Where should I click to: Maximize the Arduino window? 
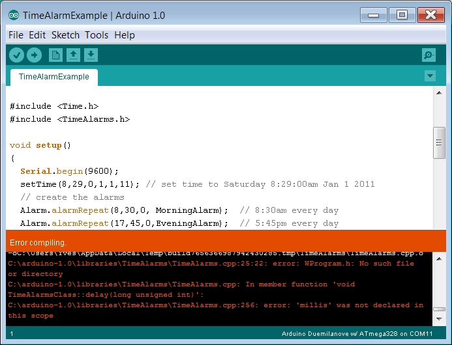(402, 15)
